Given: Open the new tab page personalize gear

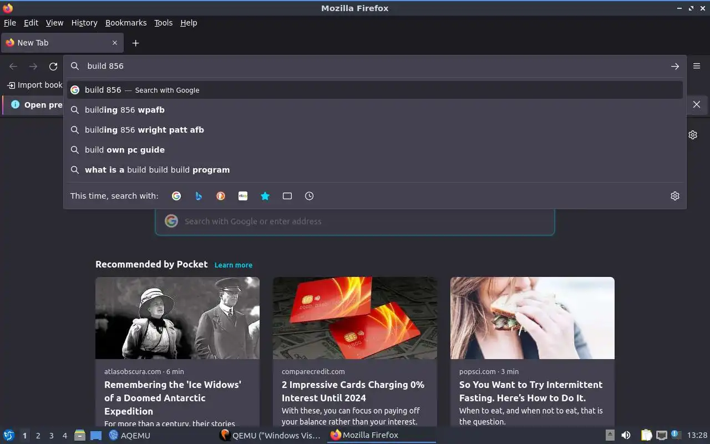Looking at the screenshot, I should point(693,135).
